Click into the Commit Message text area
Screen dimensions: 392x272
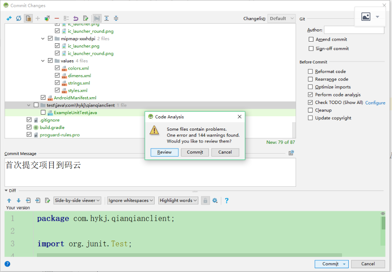click(x=150, y=172)
